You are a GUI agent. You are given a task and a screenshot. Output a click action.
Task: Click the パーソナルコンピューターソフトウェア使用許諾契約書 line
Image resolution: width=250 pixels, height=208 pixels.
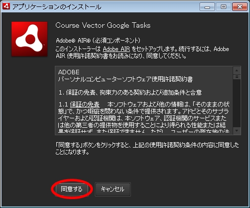tap(125, 79)
